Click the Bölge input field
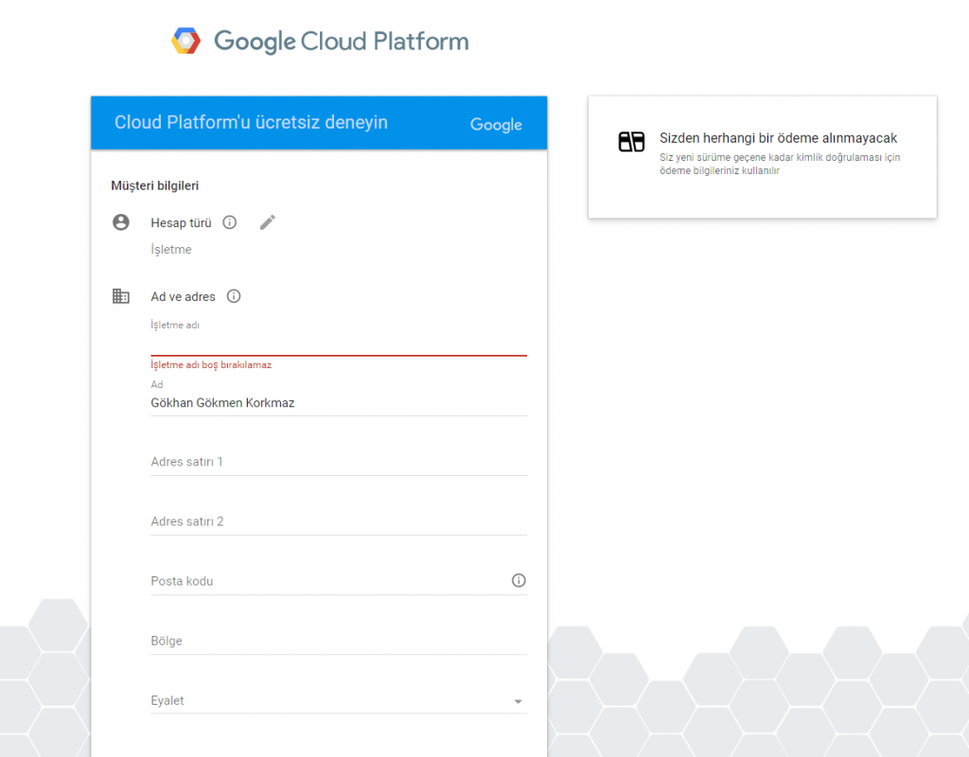The height and width of the screenshot is (757, 969). tap(339, 641)
